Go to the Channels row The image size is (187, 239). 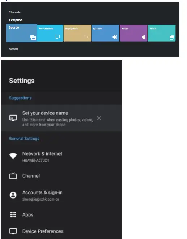click(x=14, y=12)
